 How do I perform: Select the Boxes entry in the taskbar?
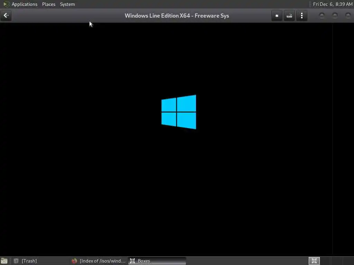point(157,261)
